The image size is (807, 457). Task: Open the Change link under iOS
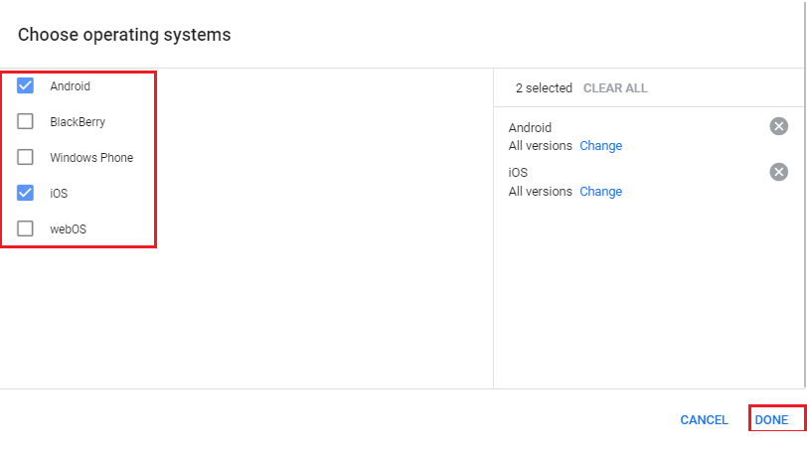point(600,192)
